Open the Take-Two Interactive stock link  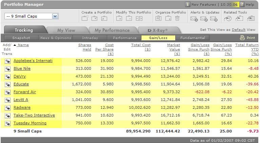click(x=34, y=115)
